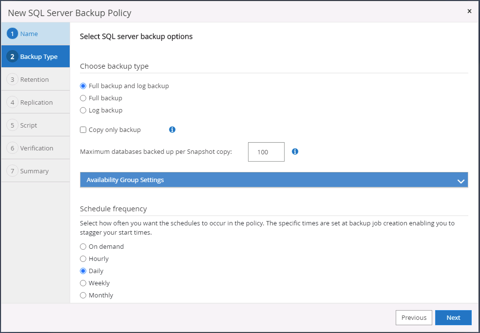Go to the Name step in wizard

coord(29,34)
